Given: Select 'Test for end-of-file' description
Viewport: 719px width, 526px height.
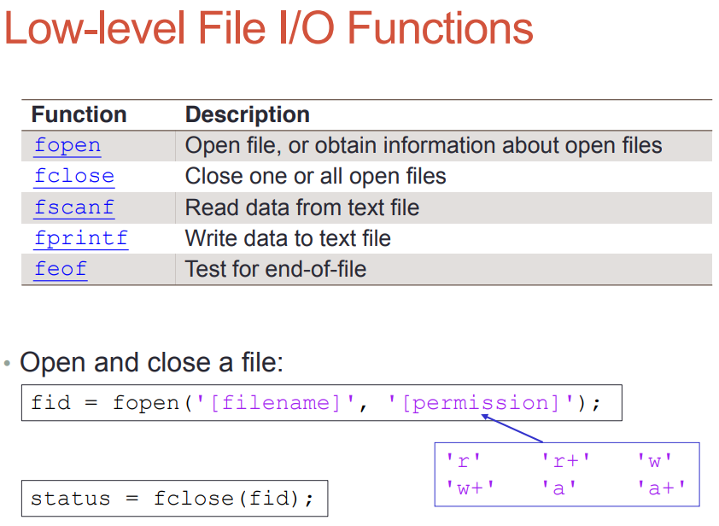Looking at the screenshot, I should point(276,269).
